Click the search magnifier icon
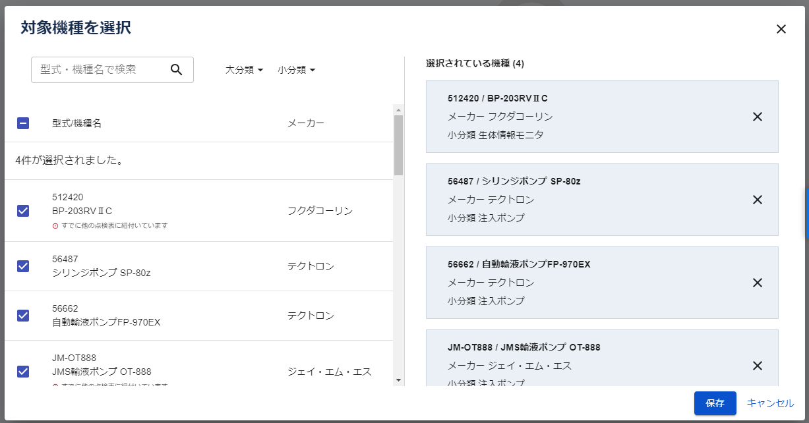 176,70
